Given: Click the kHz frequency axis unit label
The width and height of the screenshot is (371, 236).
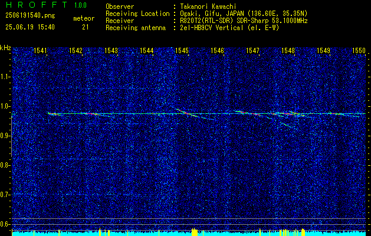Looking at the screenshot, I should 5,48.
